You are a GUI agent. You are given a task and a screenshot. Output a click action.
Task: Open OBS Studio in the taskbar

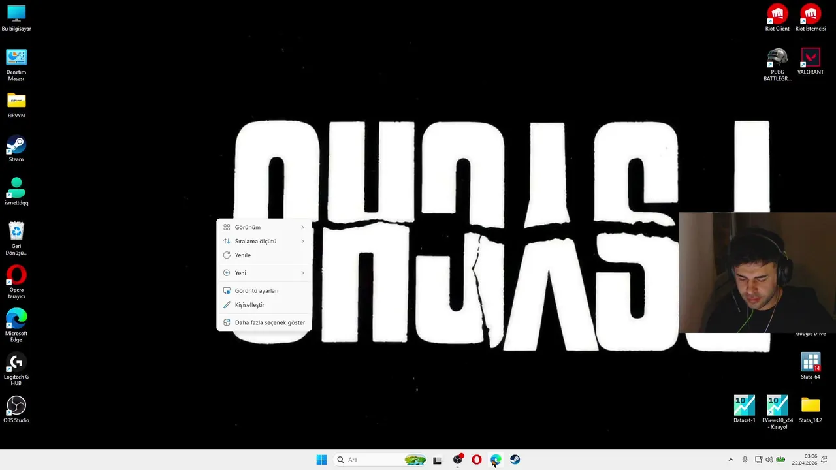pos(457,460)
